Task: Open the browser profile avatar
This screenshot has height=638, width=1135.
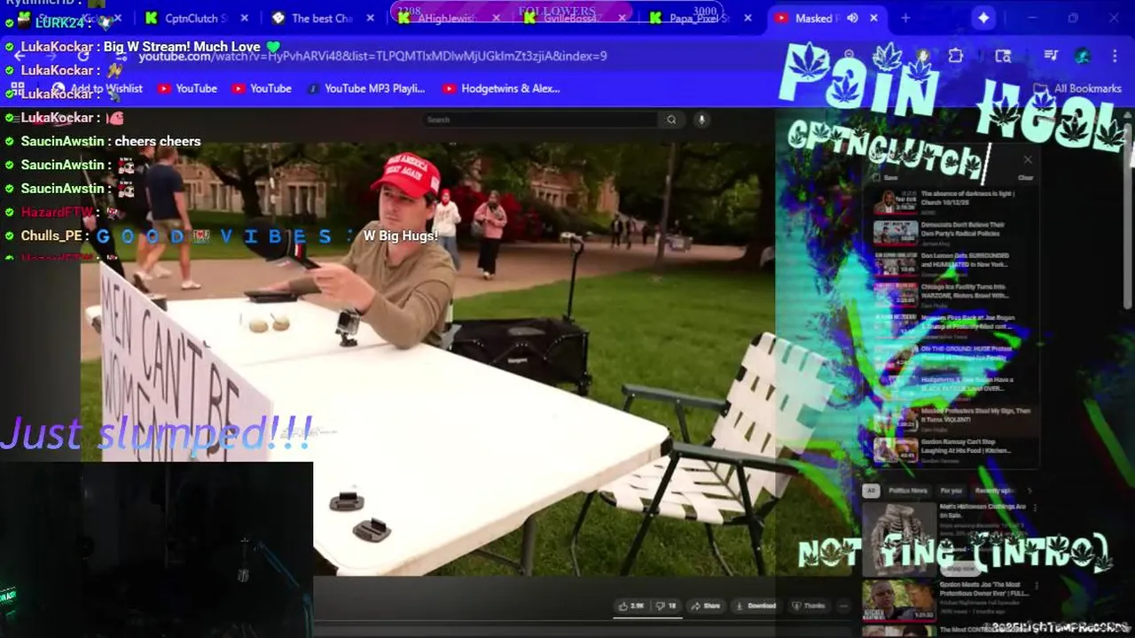Action: (1083, 56)
